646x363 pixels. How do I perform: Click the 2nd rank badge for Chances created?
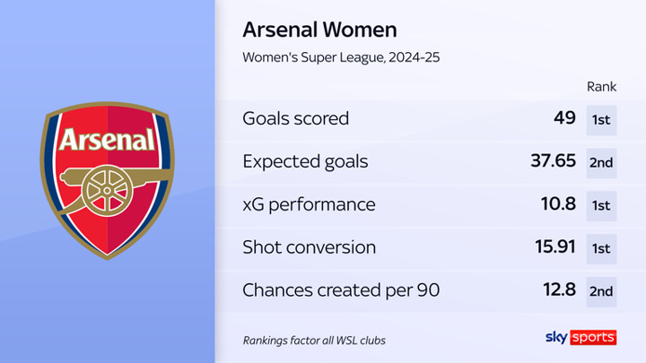coord(600,290)
